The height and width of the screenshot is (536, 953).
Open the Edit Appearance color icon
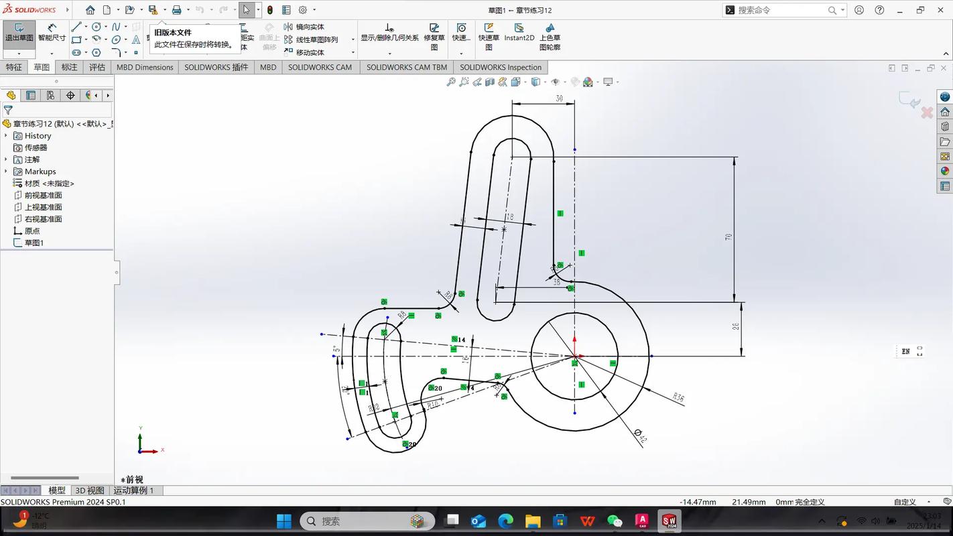coord(575,82)
